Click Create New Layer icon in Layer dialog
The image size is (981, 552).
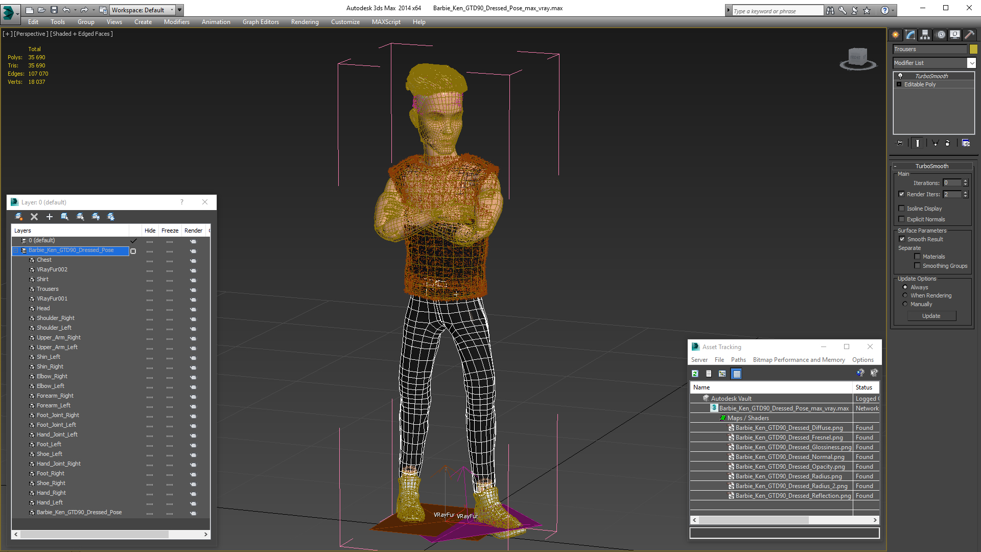point(19,217)
